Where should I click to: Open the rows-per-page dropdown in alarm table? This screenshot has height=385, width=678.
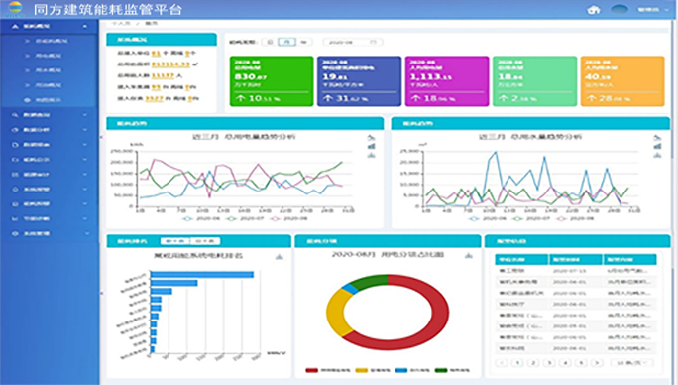(x=631, y=363)
